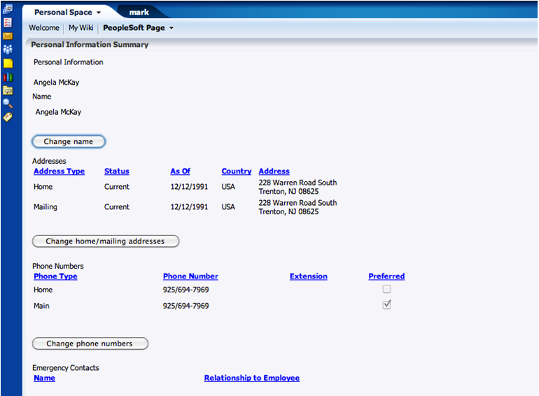
Task: Go to the My Wiki tab
Action: point(80,28)
